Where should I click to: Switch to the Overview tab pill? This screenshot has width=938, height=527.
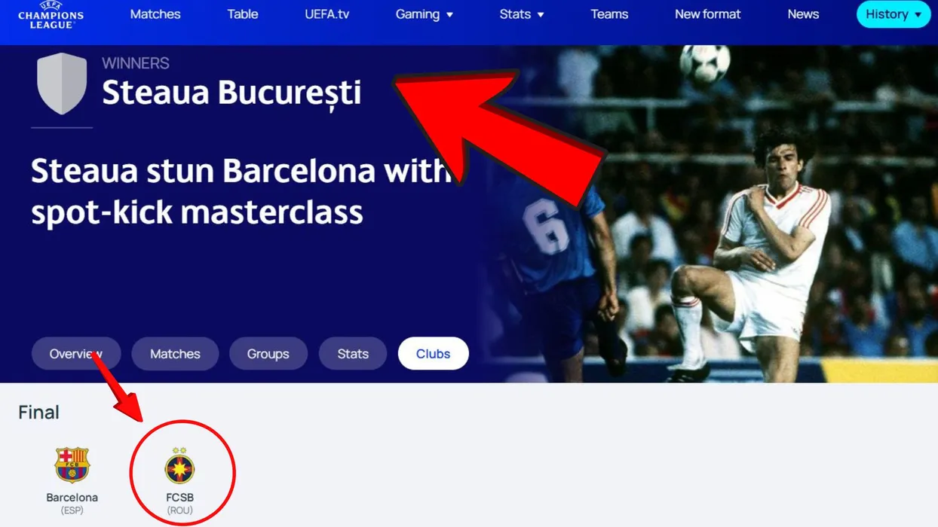[x=76, y=354]
